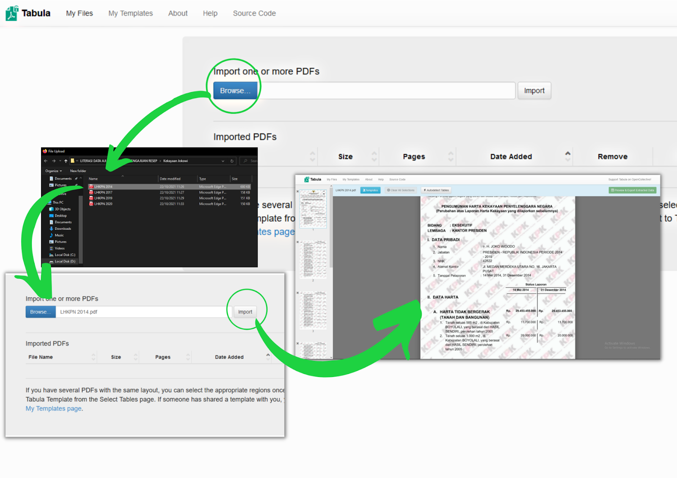Image resolution: width=677 pixels, height=478 pixels.
Task: Open the My Templates page link
Action: point(54,409)
